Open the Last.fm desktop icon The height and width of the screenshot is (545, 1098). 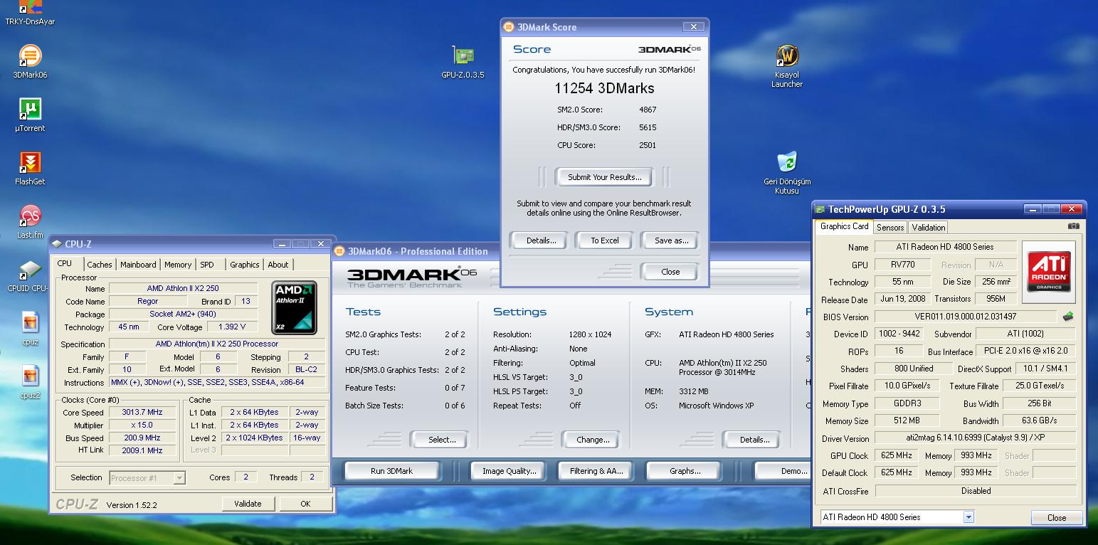(30, 222)
